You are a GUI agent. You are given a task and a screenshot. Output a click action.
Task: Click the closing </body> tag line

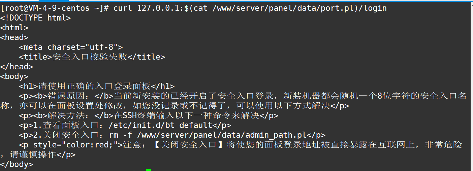pyautogui.click(x=17, y=164)
